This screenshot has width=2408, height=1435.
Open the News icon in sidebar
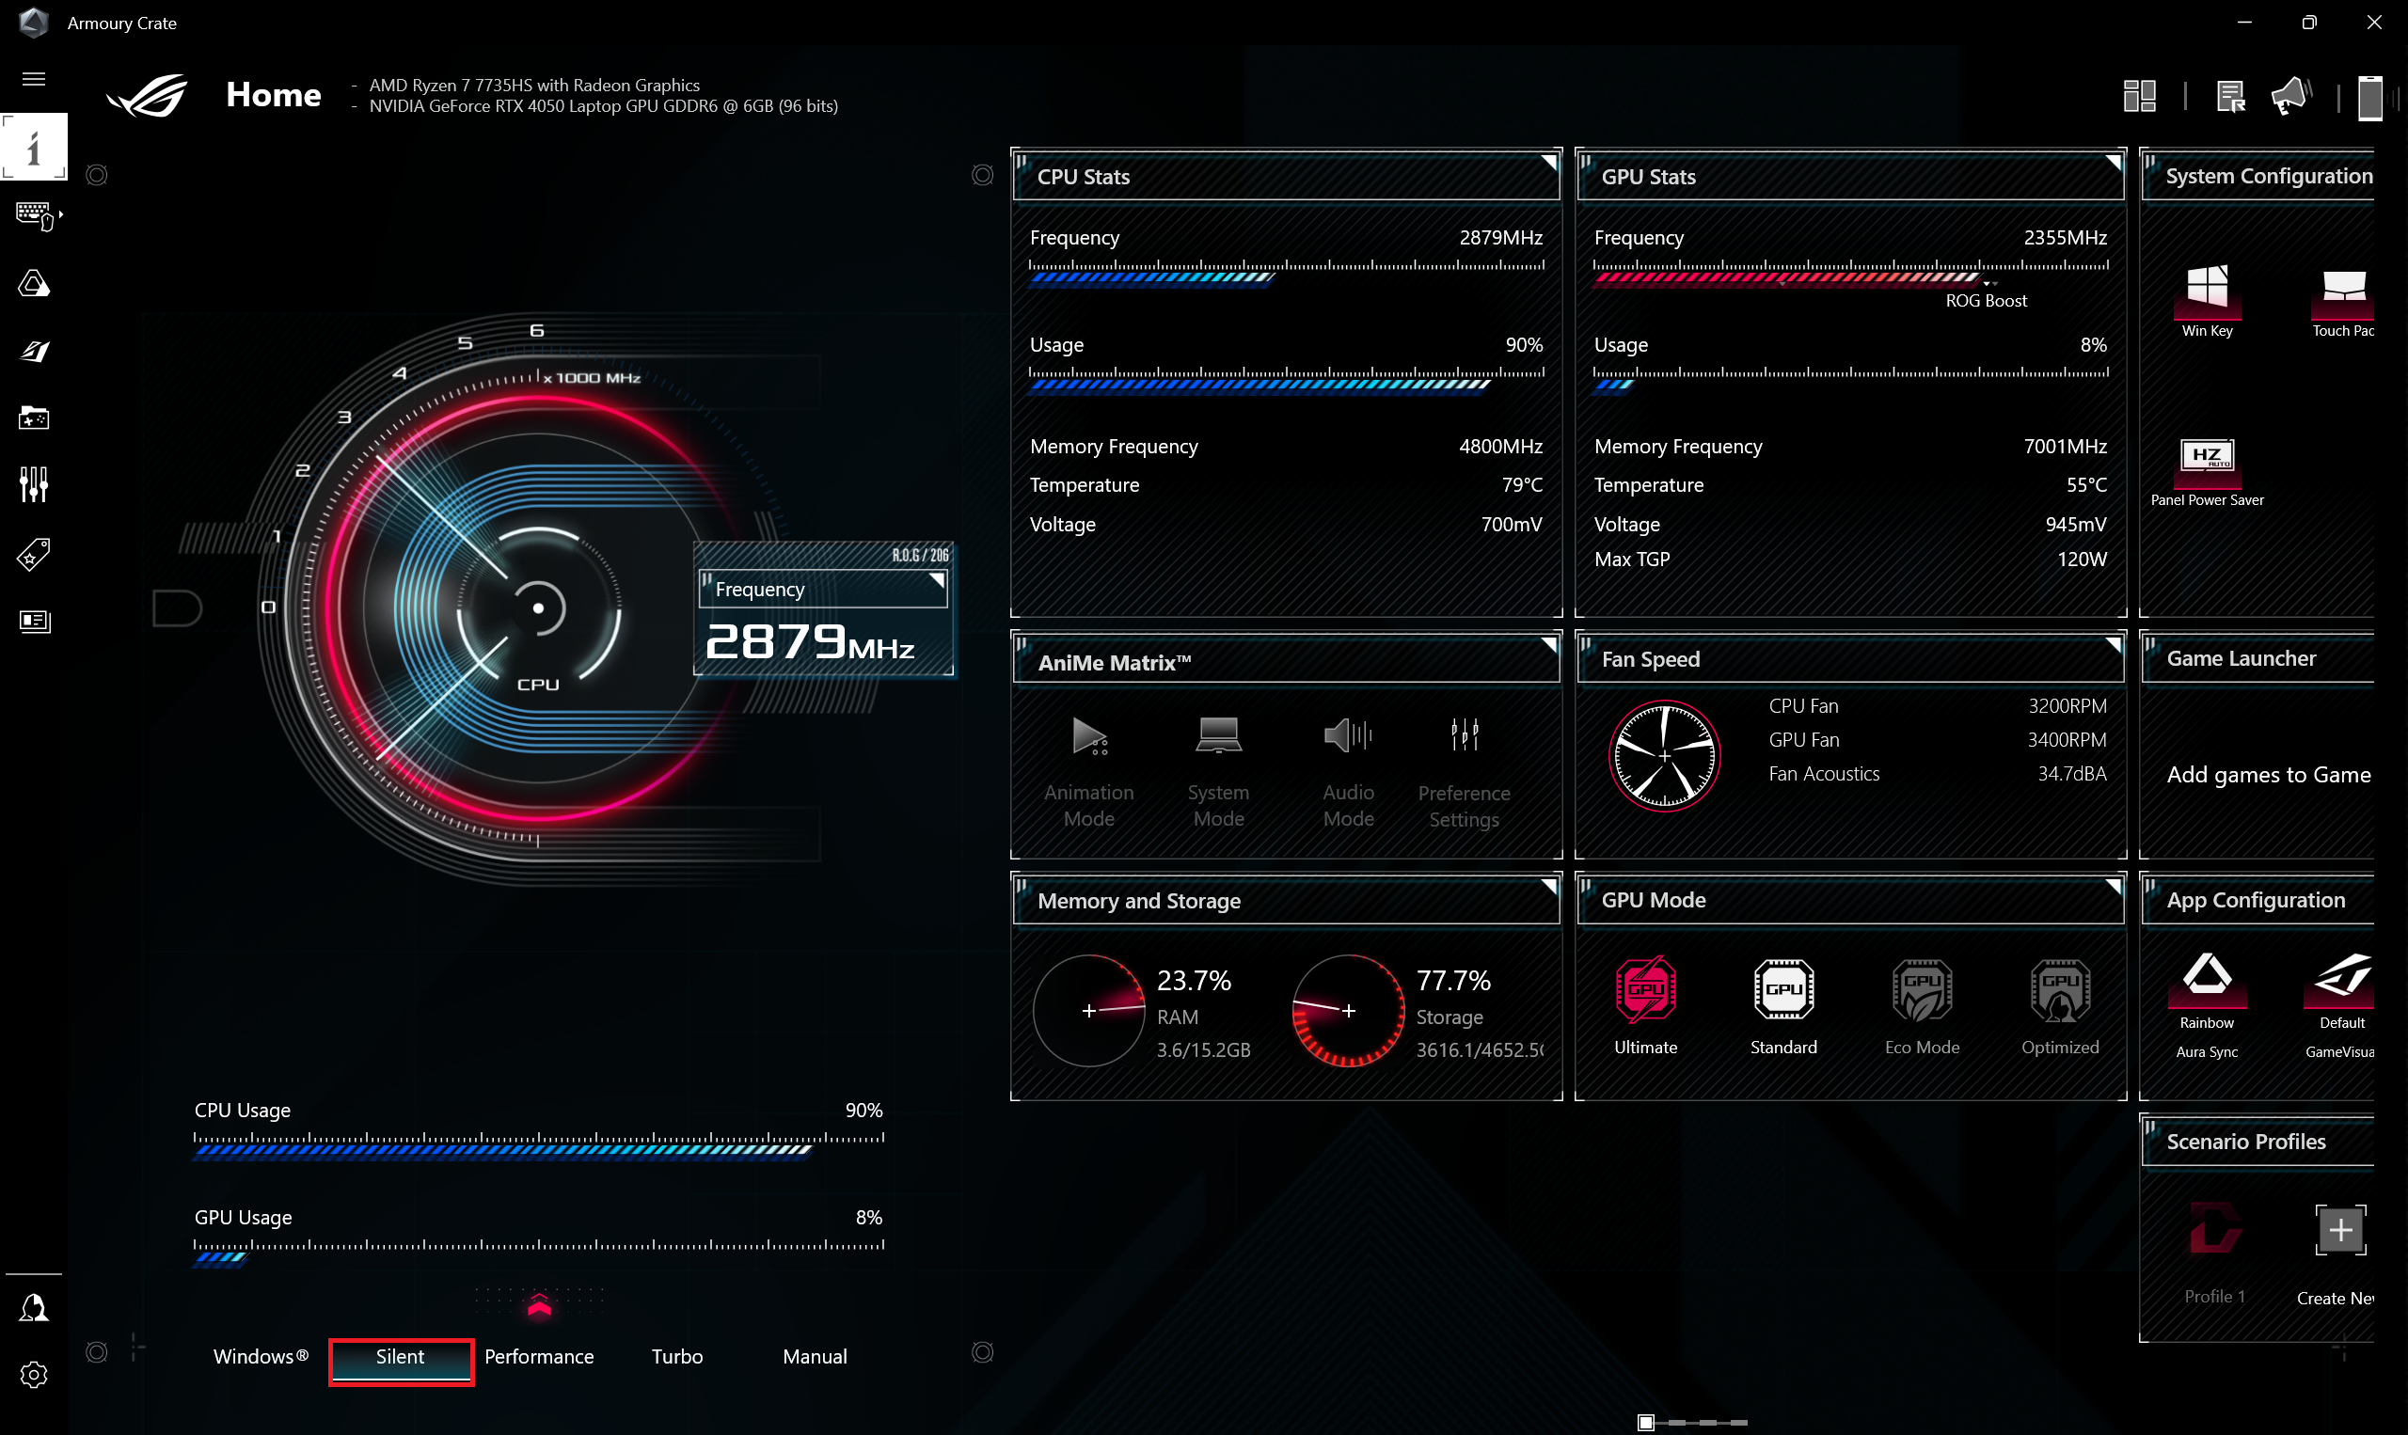click(x=34, y=621)
